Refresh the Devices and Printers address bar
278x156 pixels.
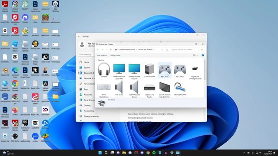pos(167,50)
